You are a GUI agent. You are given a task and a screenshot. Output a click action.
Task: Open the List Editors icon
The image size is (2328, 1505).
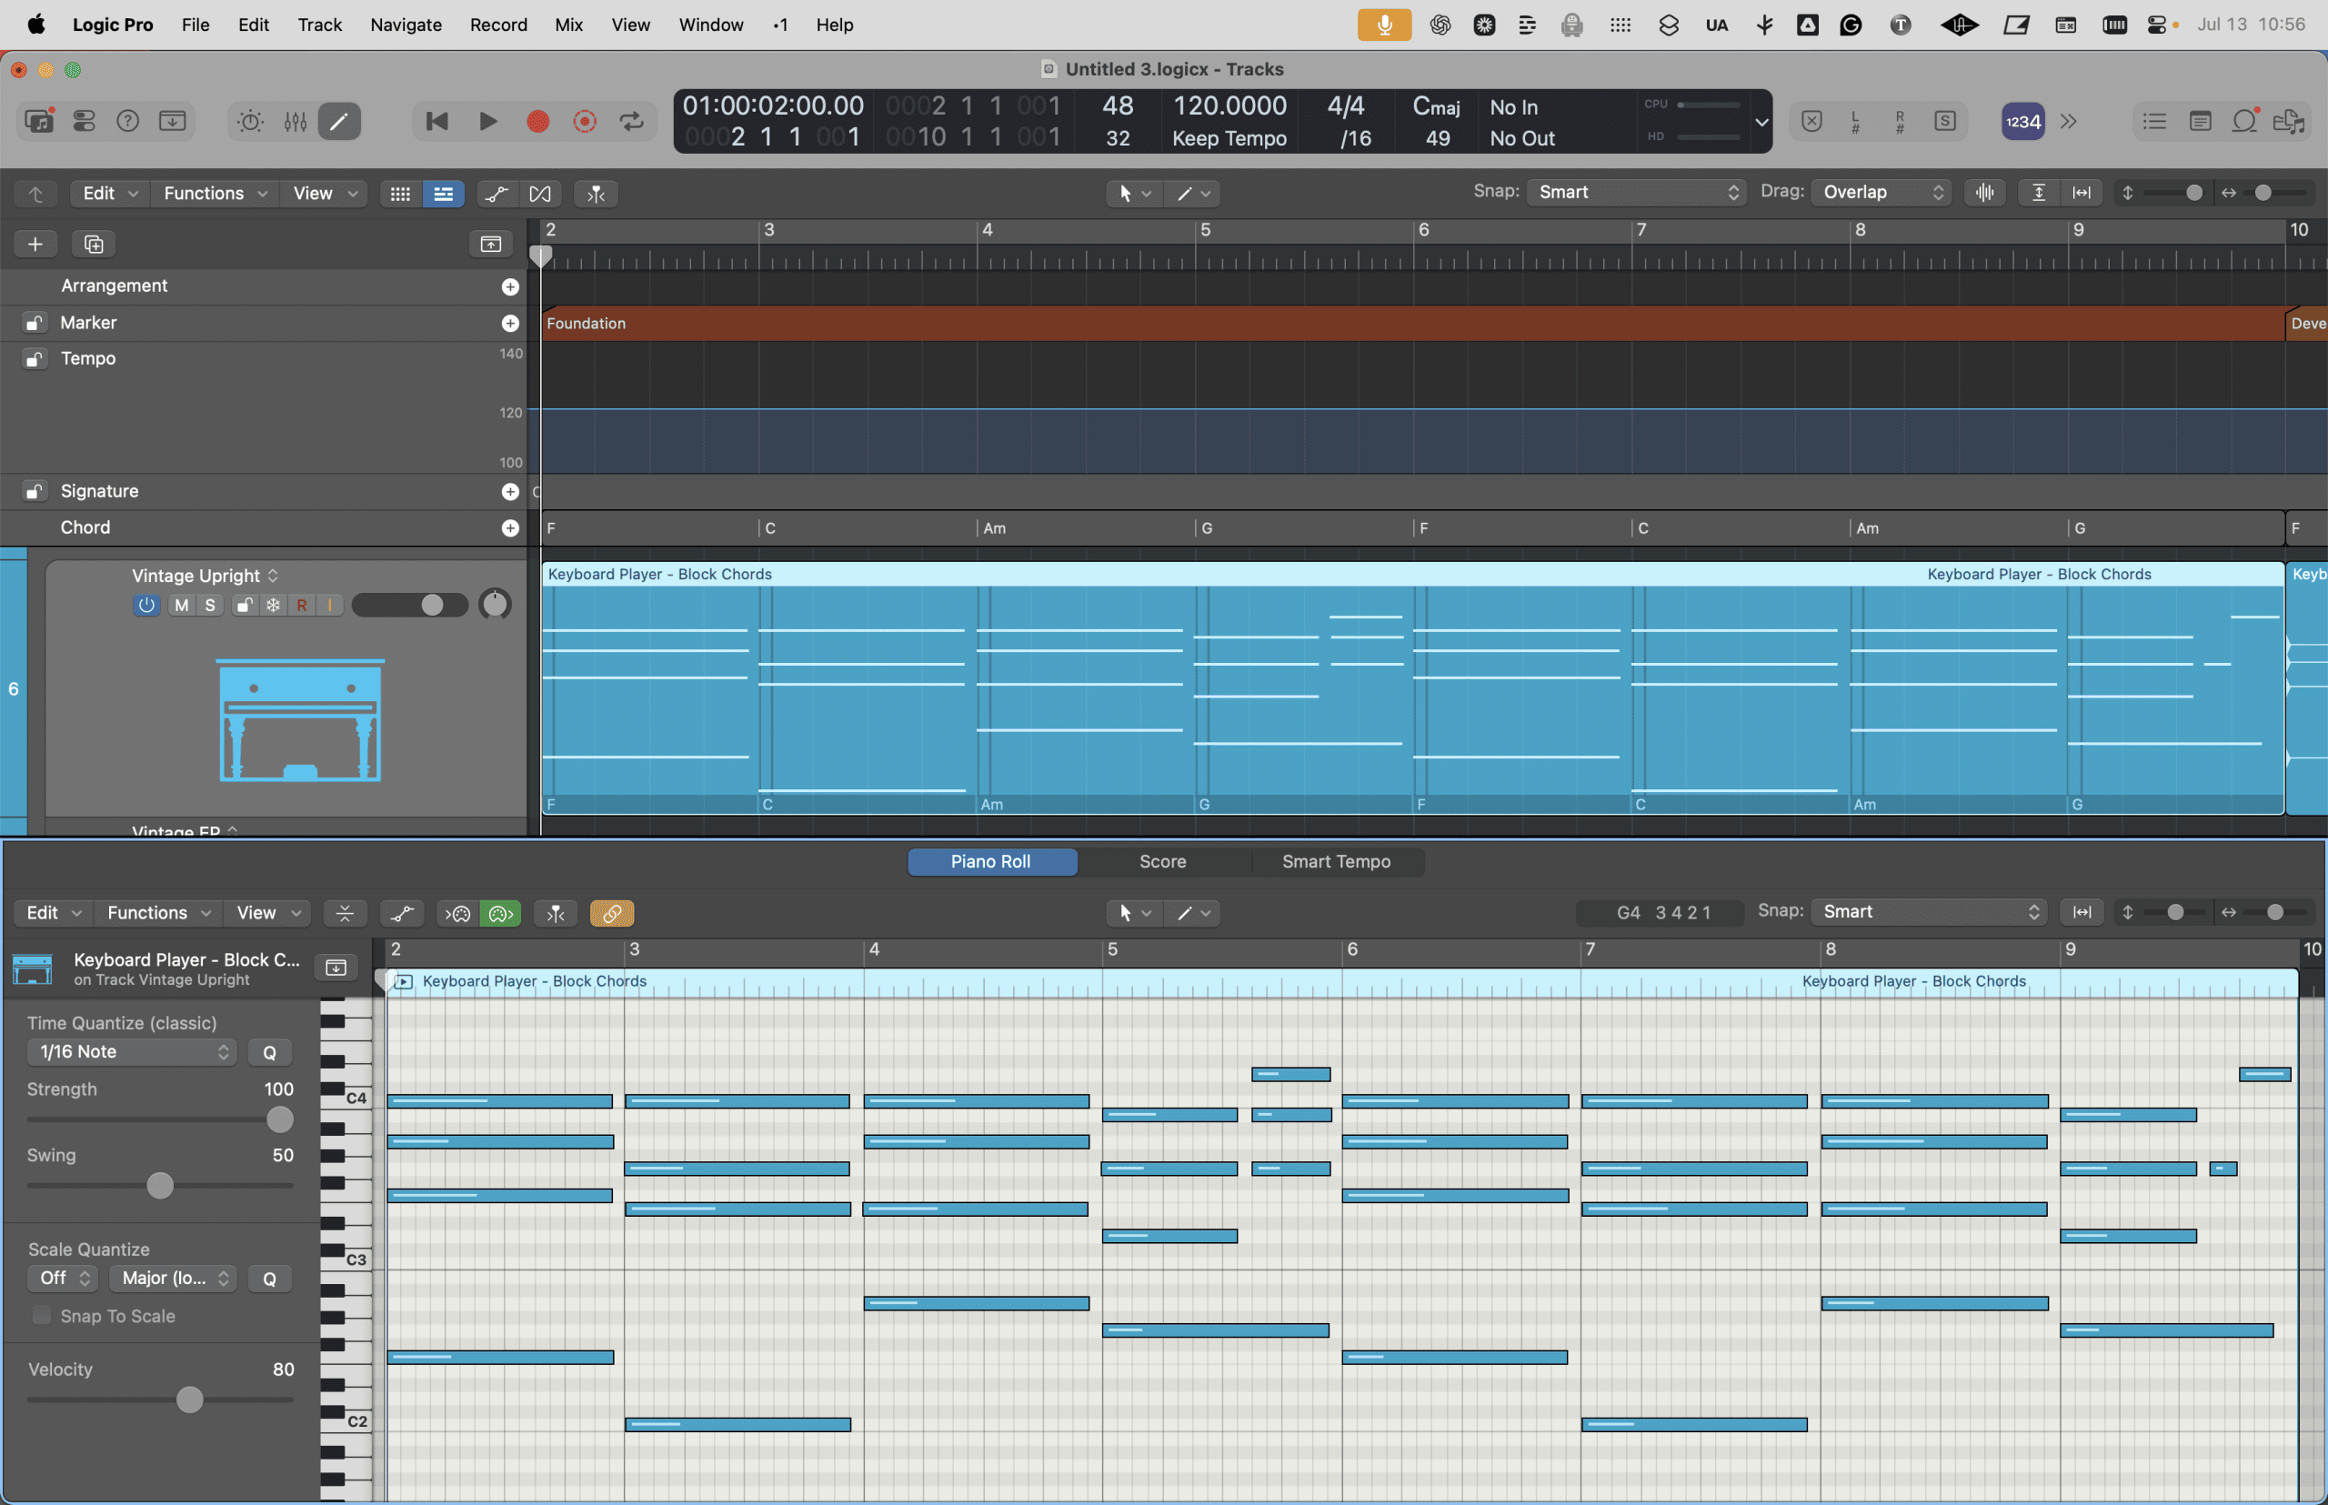pos(2154,121)
